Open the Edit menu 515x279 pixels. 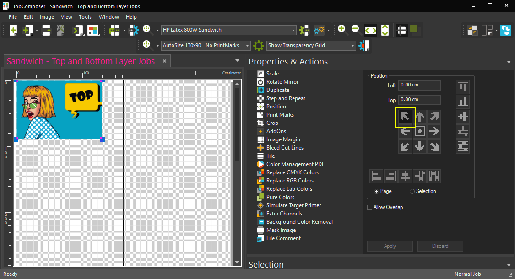tap(28, 17)
